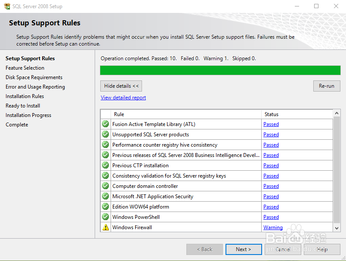Click the disabled Back button

click(x=204, y=249)
